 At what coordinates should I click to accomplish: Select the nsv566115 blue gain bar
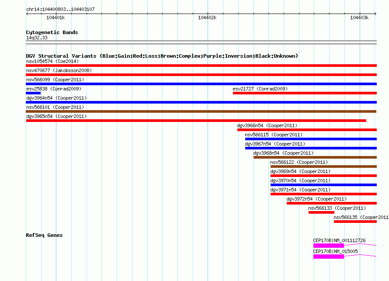click(311, 139)
